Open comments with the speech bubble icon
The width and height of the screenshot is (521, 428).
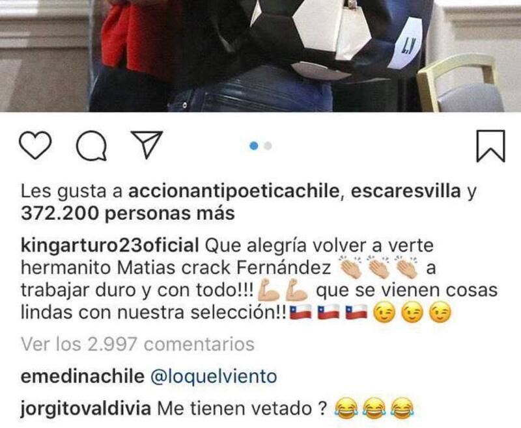click(91, 146)
